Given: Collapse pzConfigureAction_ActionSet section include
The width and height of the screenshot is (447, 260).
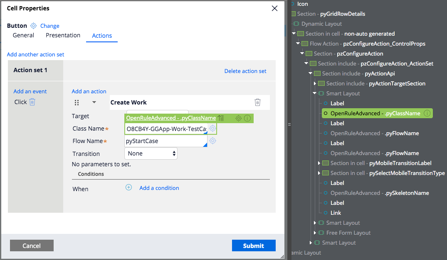Looking at the screenshot, I should (x=306, y=63).
